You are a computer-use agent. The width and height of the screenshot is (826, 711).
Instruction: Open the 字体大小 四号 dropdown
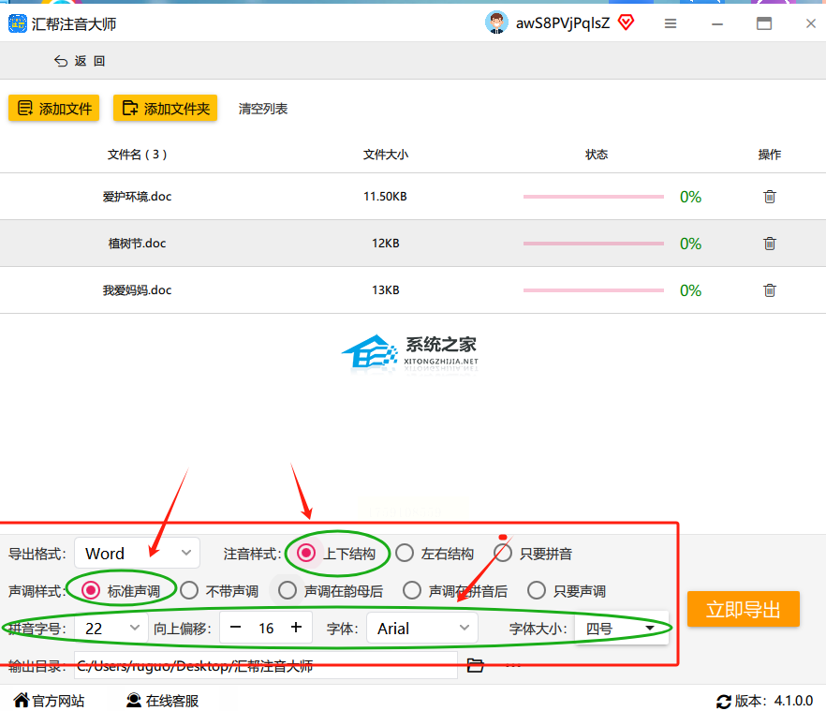[621, 629]
